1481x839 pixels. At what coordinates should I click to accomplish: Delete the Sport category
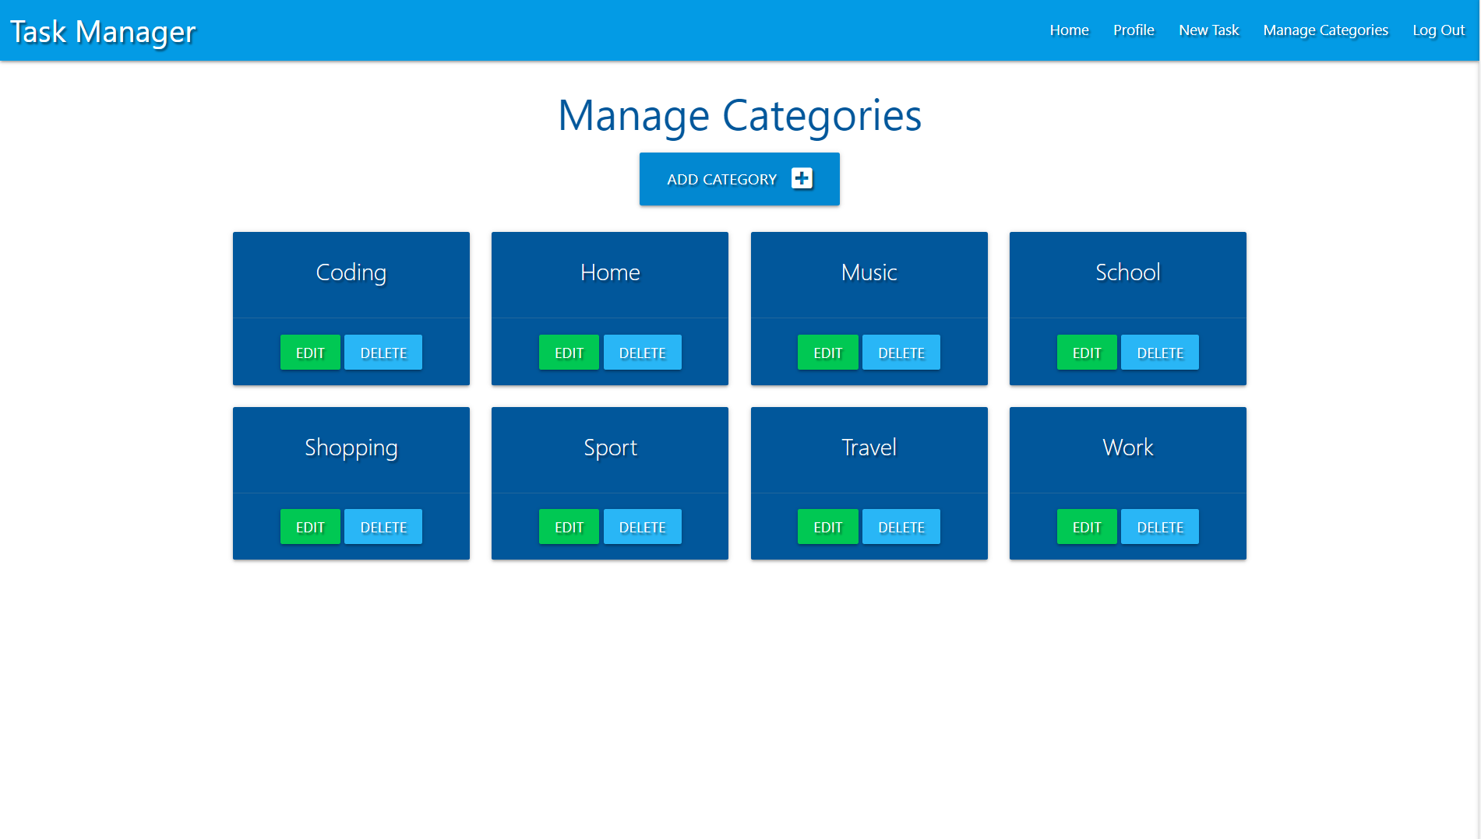pyautogui.click(x=642, y=527)
